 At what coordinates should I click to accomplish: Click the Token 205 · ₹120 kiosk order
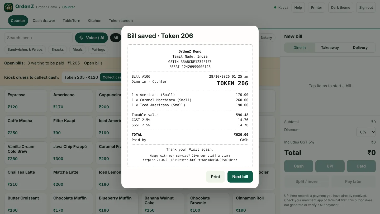pyautogui.click(x=81, y=77)
